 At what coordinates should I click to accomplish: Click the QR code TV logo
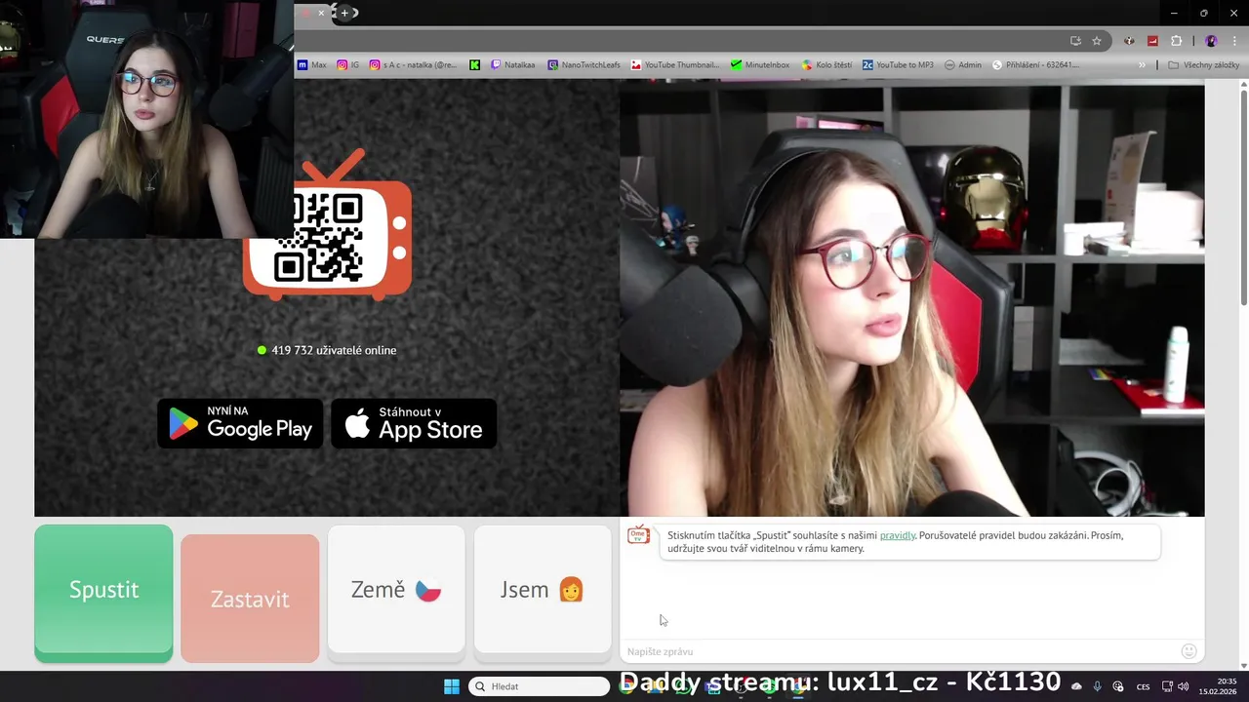[x=327, y=226]
